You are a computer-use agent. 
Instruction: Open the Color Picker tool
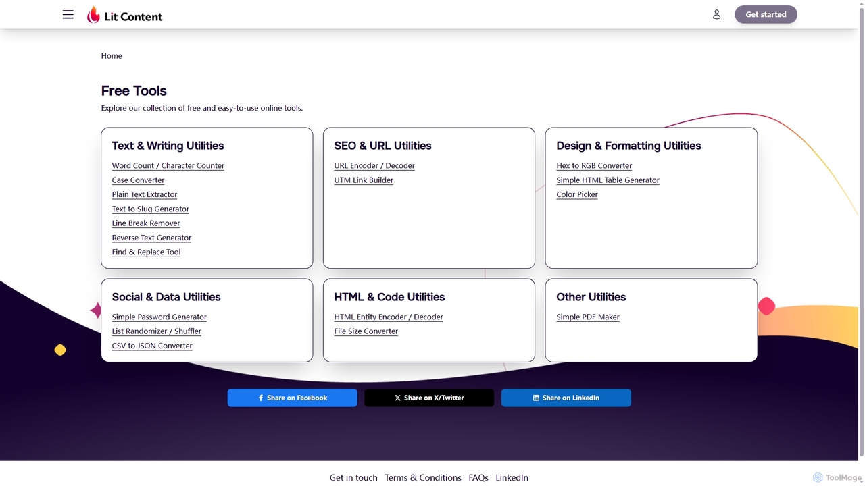(577, 194)
